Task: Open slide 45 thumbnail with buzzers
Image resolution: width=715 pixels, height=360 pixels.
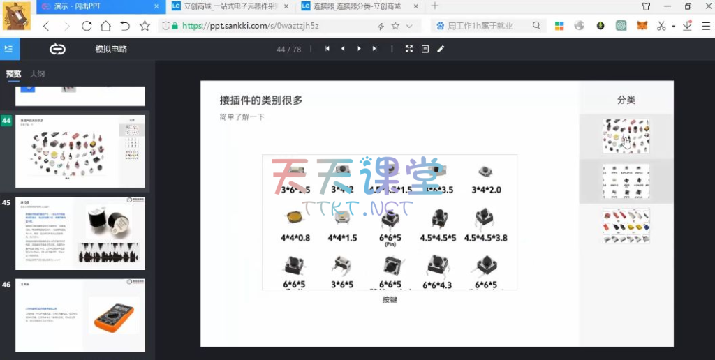Action: coord(80,233)
